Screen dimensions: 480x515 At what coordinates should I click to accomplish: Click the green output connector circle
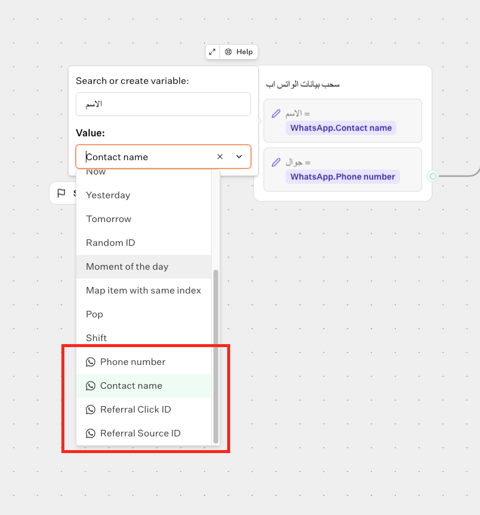coord(433,176)
